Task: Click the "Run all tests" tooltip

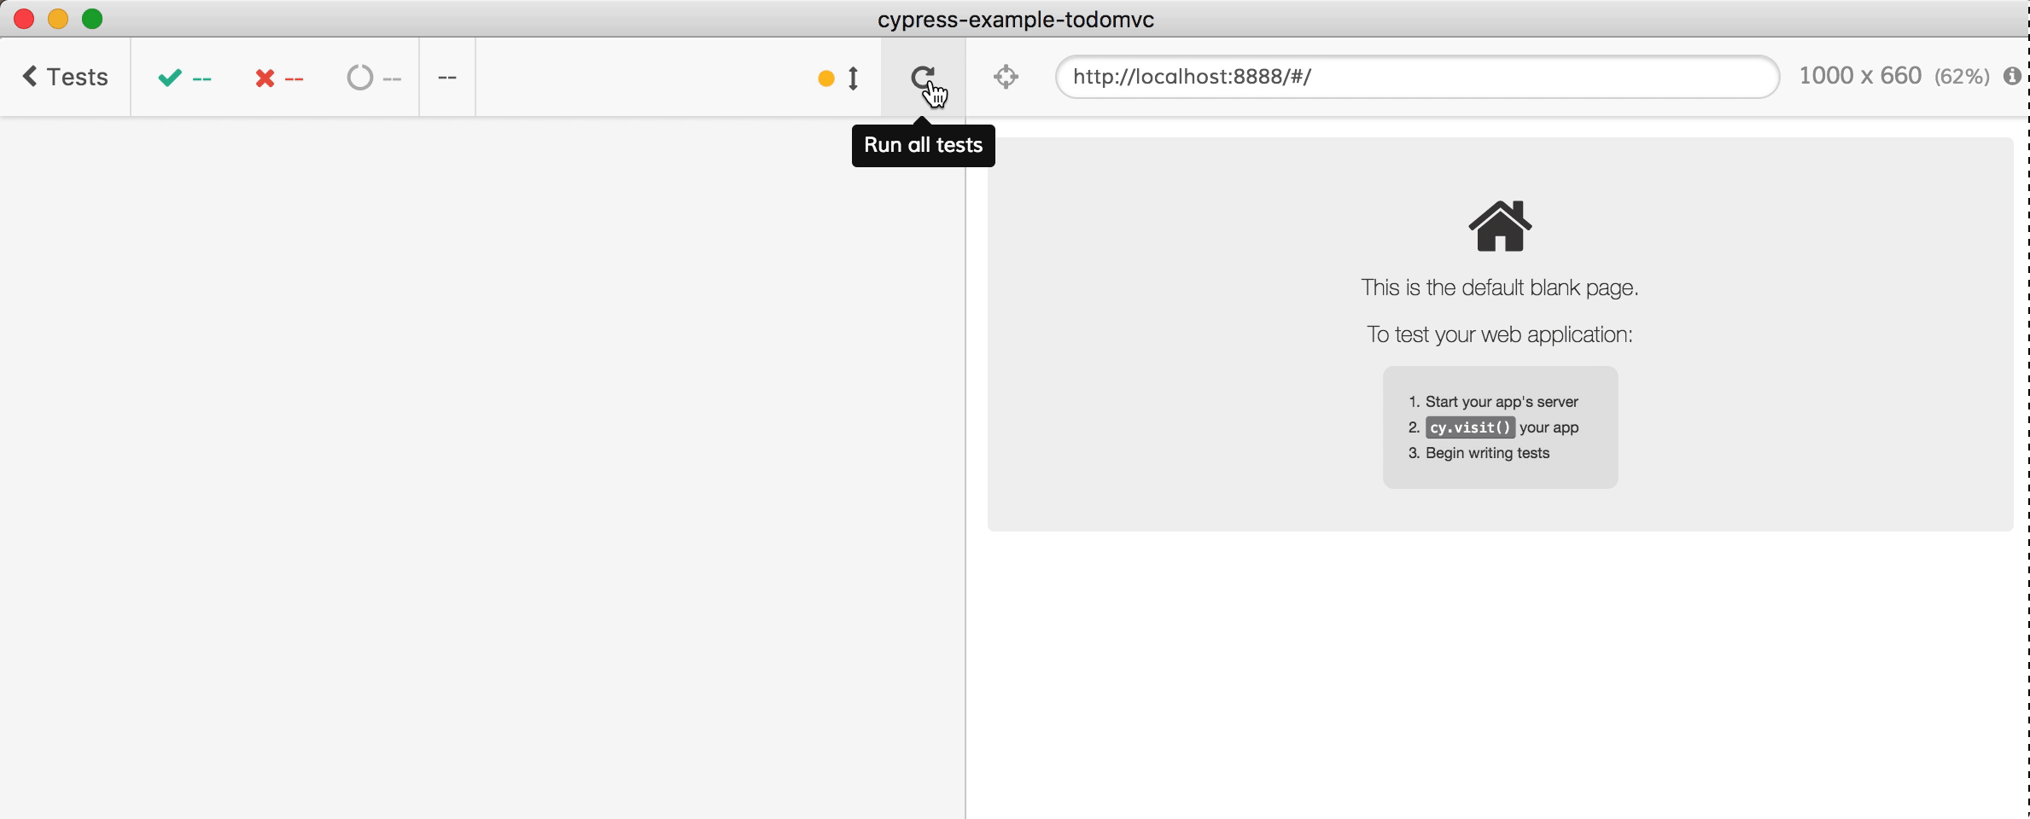Action: click(x=923, y=145)
